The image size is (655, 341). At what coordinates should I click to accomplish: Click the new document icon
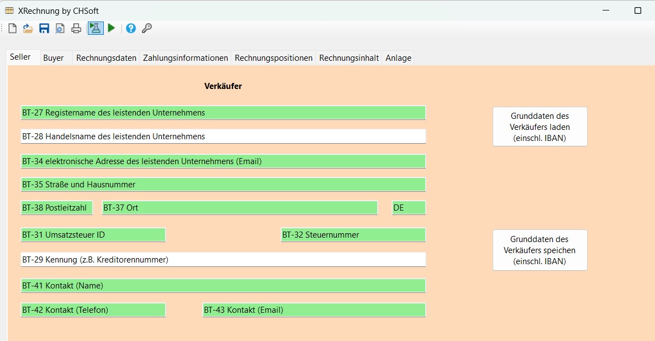[12, 28]
